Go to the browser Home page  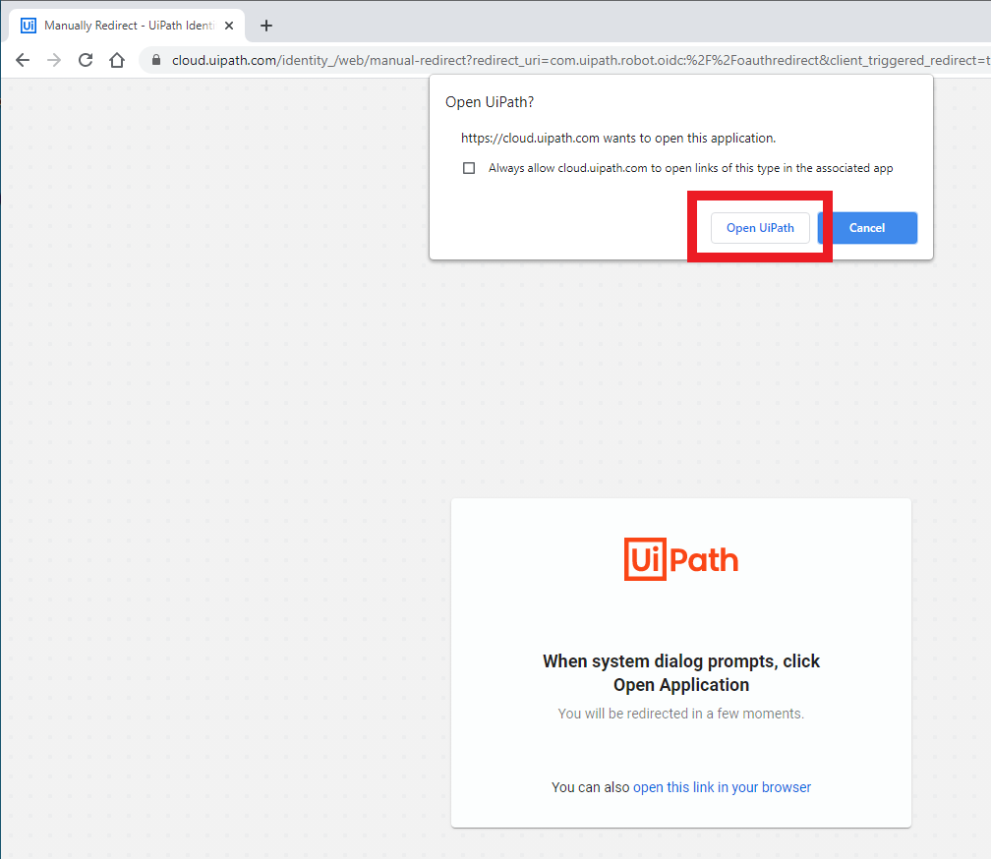117,60
